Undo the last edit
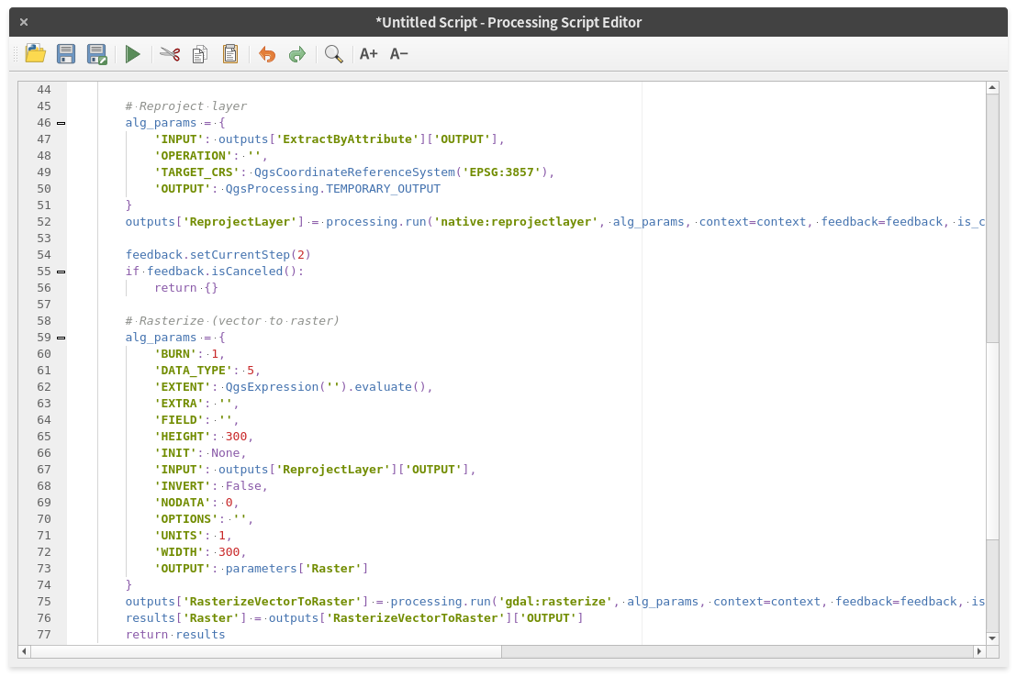 click(x=267, y=54)
